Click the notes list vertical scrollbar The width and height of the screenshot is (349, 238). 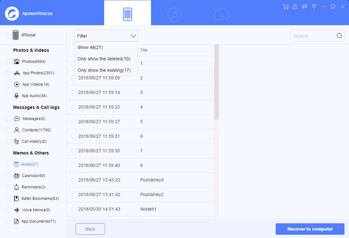click(216, 82)
